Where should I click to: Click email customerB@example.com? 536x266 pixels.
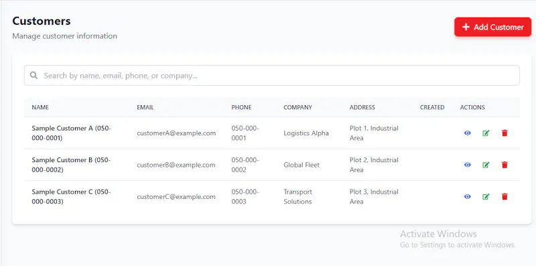click(x=176, y=165)
